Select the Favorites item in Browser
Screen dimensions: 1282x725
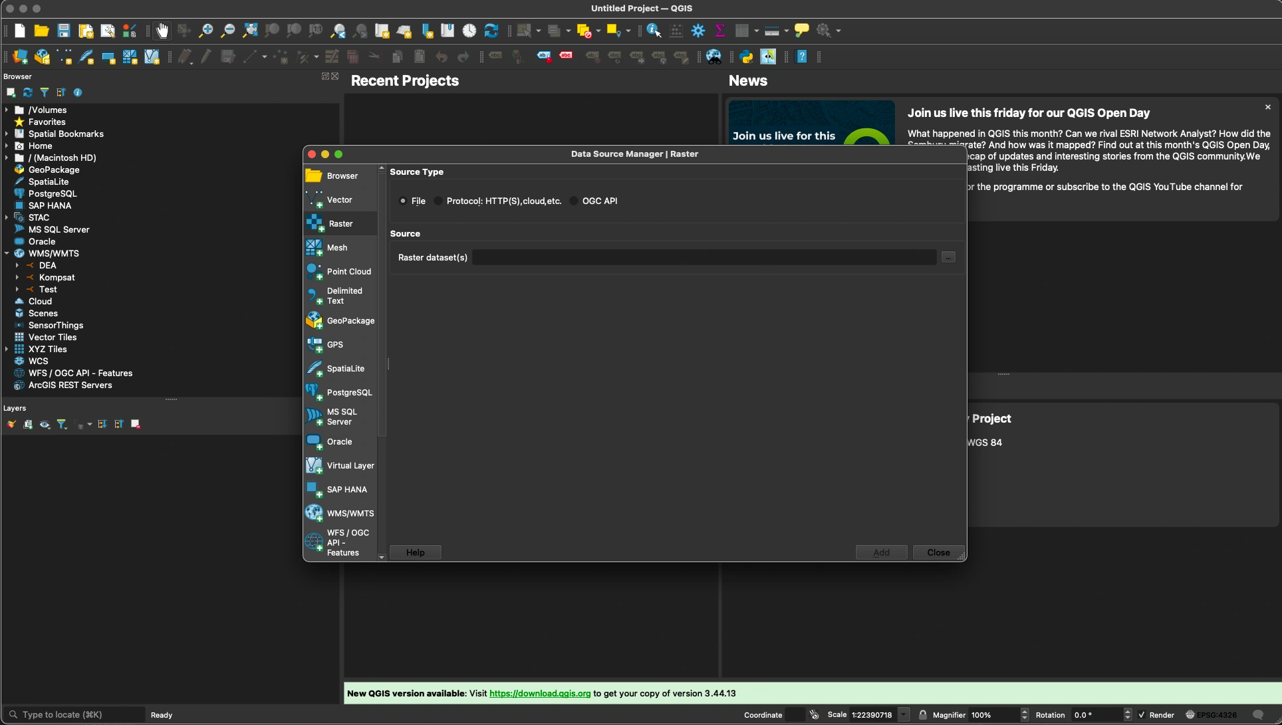pos(47,122)
